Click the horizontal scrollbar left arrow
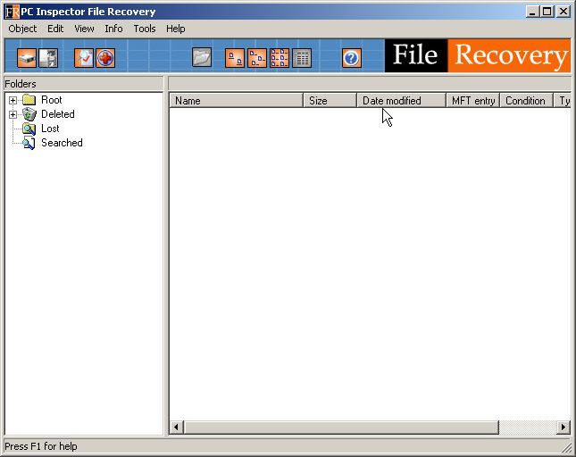This screenshot has height=457, width=576. [177, 428]
